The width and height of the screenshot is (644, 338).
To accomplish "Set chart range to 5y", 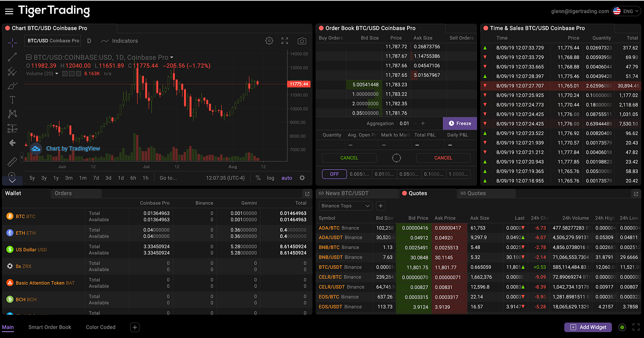I will click(x=32, y=178).
